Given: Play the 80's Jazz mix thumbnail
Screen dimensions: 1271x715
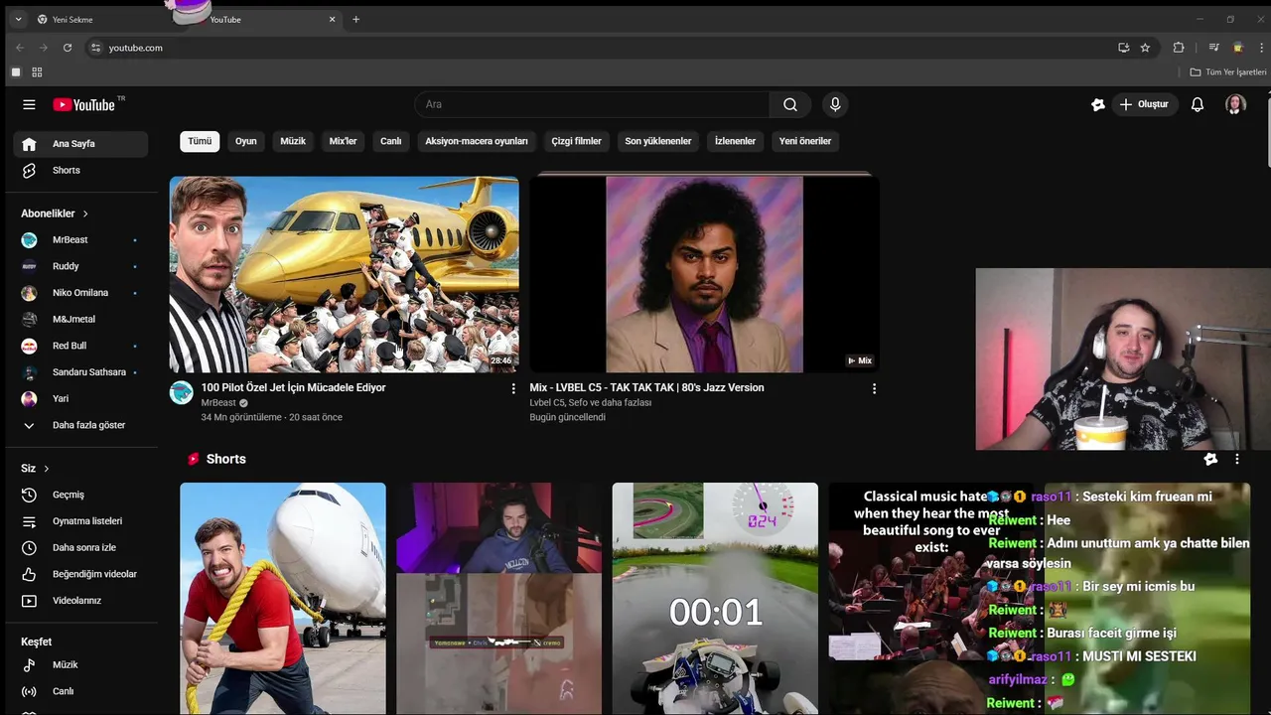Looking at the screenshot, I should click(704, 274).
